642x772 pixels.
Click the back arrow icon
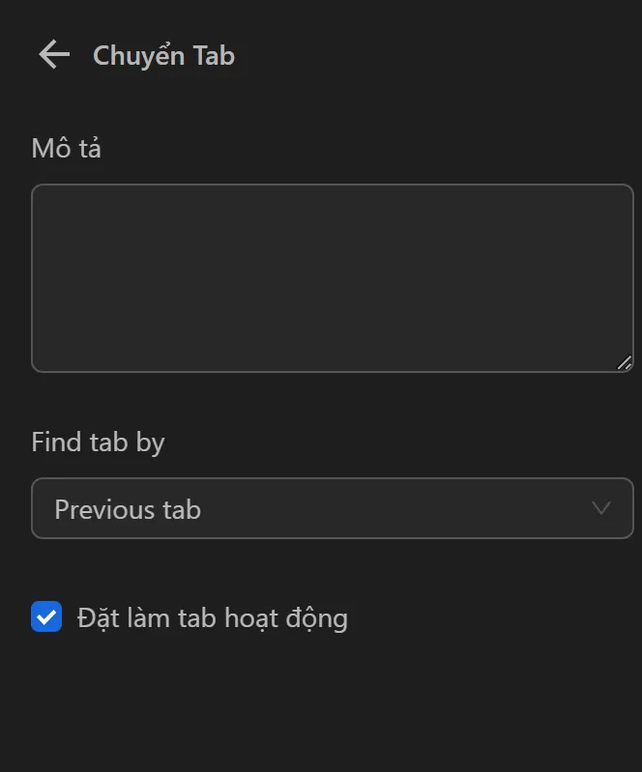54,55
